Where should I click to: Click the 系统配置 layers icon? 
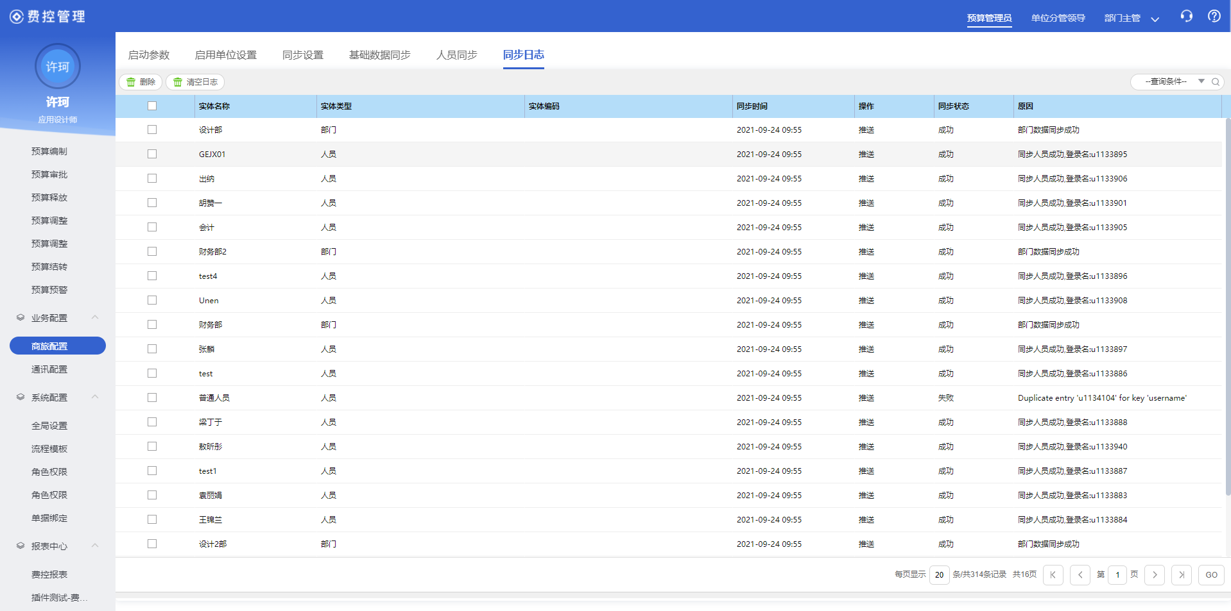[21, 397]
